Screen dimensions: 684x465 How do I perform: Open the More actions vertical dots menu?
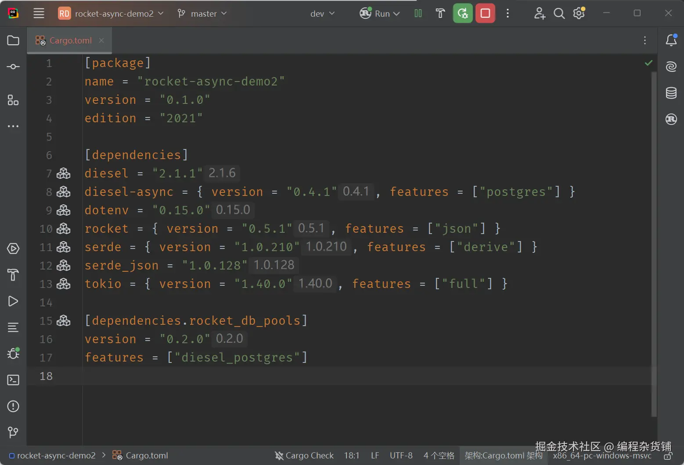click(508, 13)
